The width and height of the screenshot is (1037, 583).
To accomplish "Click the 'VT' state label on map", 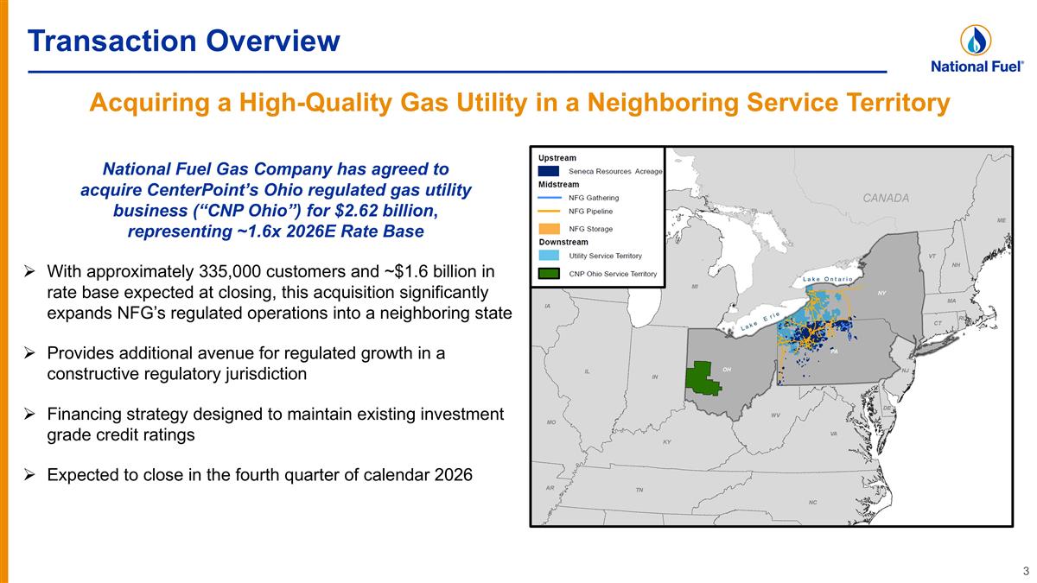I will point(932,257).
